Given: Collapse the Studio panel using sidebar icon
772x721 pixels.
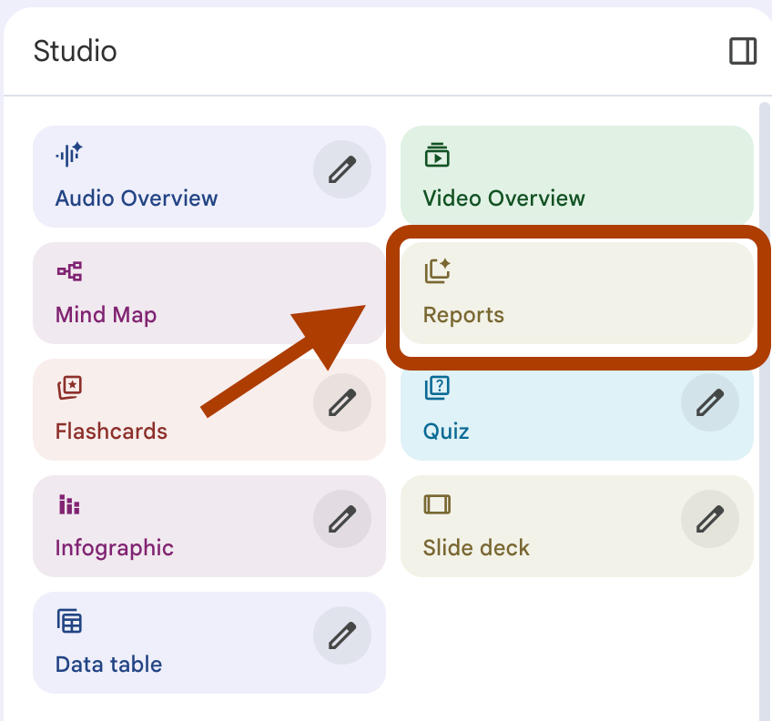Looking at the screenshot, I should [743, 51].
